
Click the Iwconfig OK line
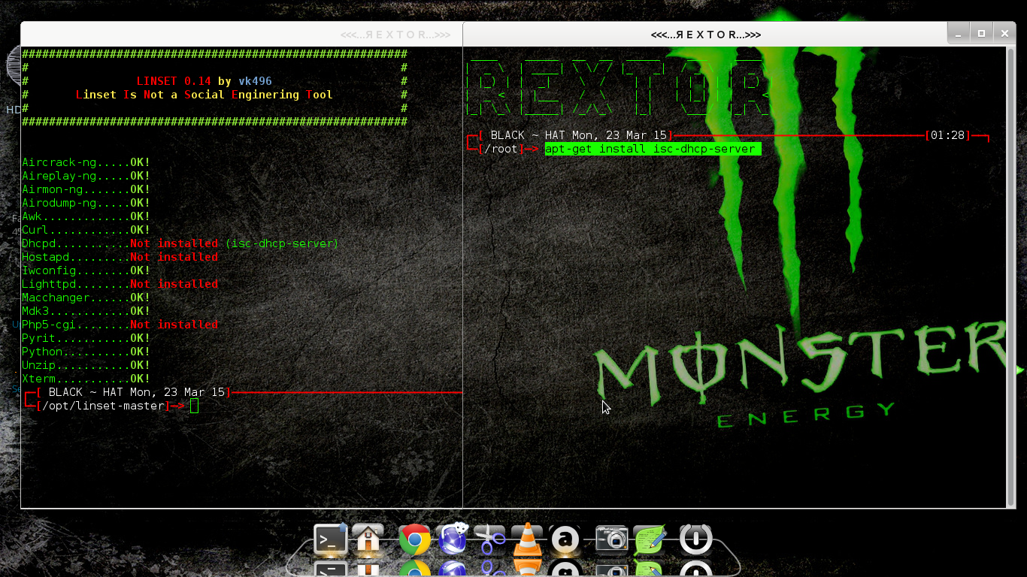point(86,270)
